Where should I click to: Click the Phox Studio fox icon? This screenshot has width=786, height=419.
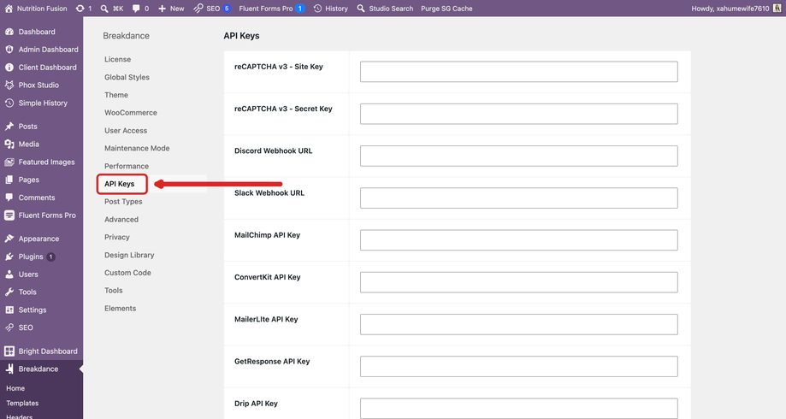9,85
